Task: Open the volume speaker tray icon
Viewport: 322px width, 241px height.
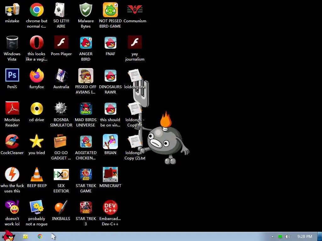Action: [x=288, y=237]
